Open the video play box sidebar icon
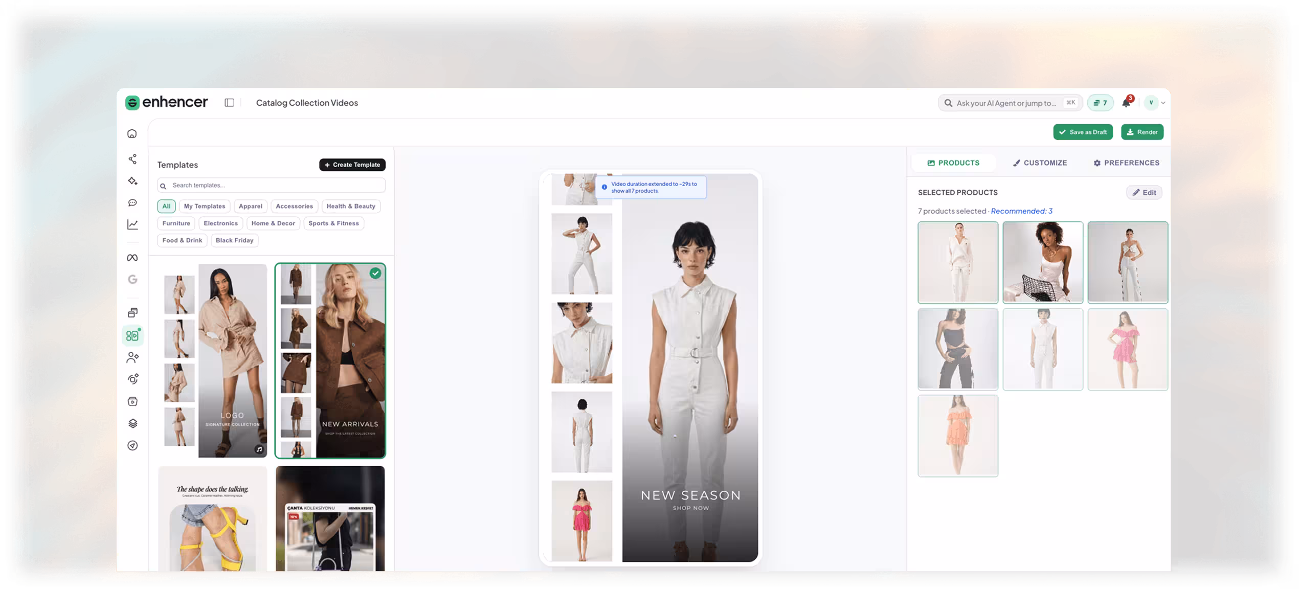The width and height of the screenshot is (1299, 592). [x=132, y=401]
